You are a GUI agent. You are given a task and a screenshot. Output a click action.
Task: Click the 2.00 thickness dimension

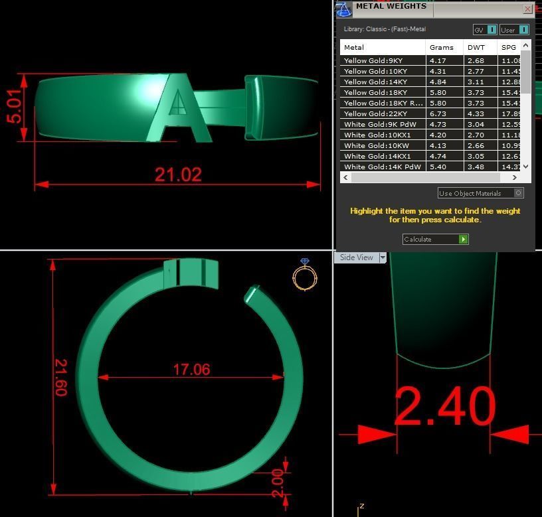[278, 482]
